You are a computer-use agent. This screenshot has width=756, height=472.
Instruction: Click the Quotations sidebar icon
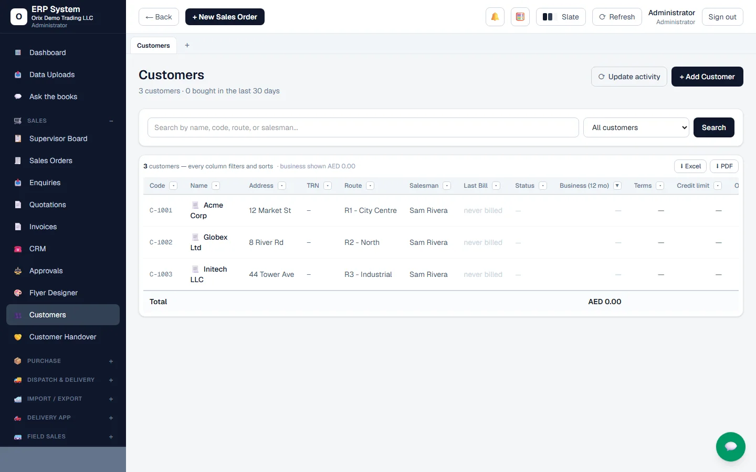pos(18,205)
